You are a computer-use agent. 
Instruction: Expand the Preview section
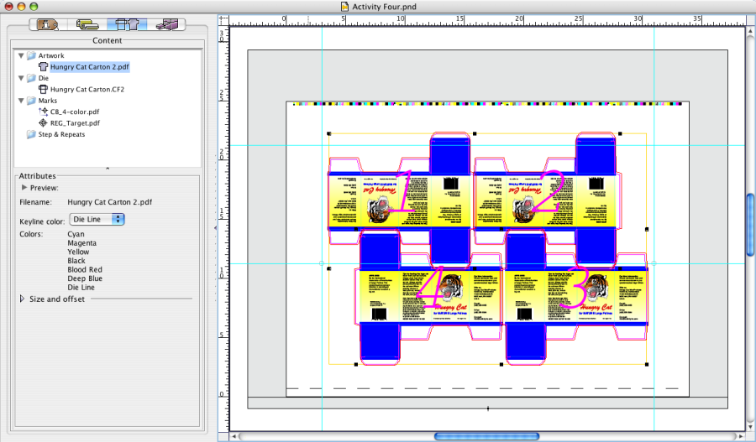pyautogui.click(x=24, y=188)
